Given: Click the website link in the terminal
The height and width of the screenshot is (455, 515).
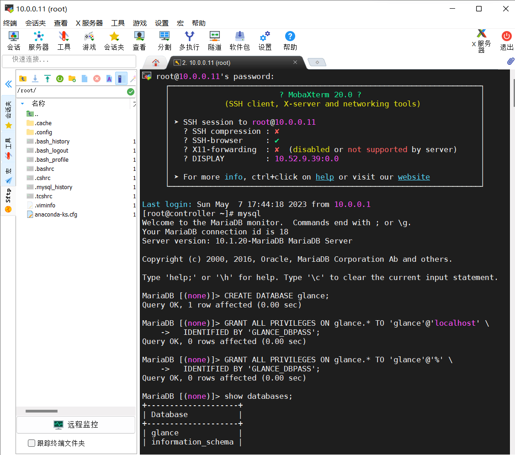Looking at the screenshot, I should [x=414, y=177].
